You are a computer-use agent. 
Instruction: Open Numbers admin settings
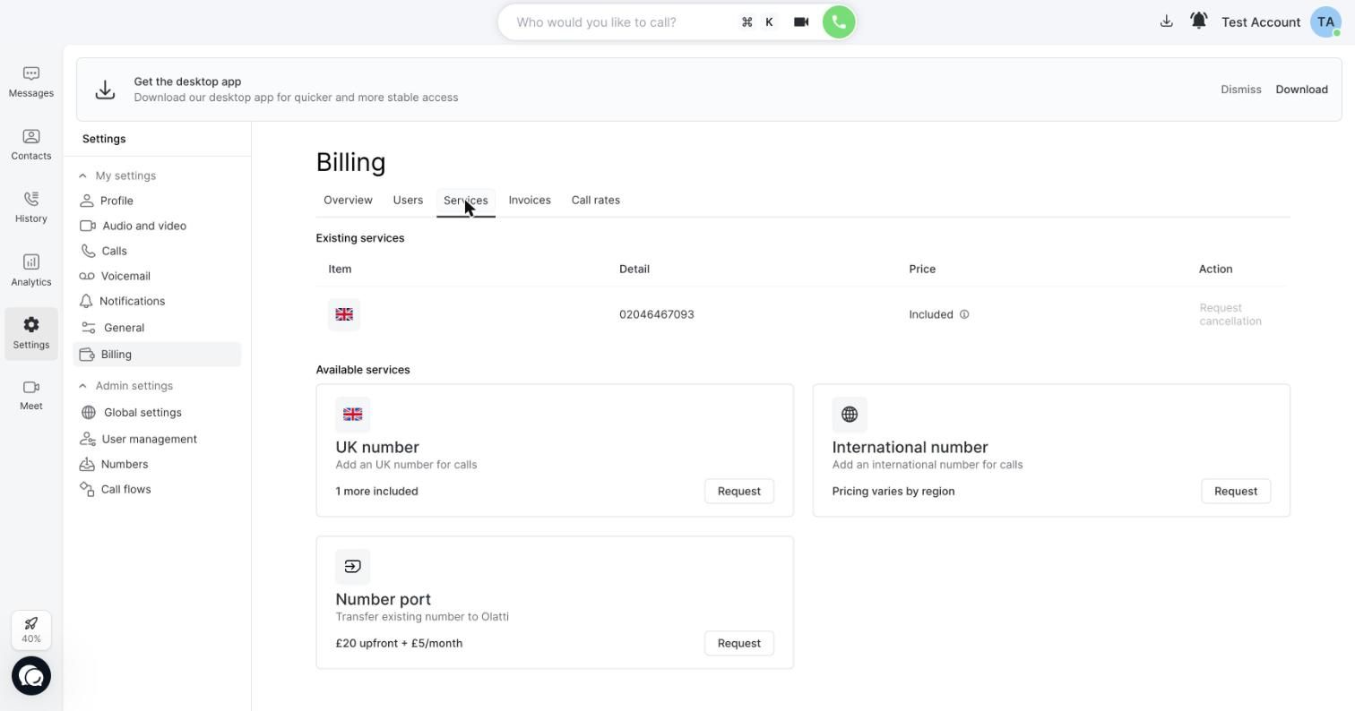pos(157,465)
